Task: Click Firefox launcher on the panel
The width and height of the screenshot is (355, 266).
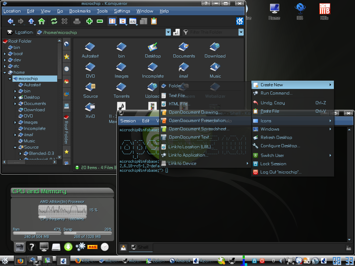Action: 20,261
